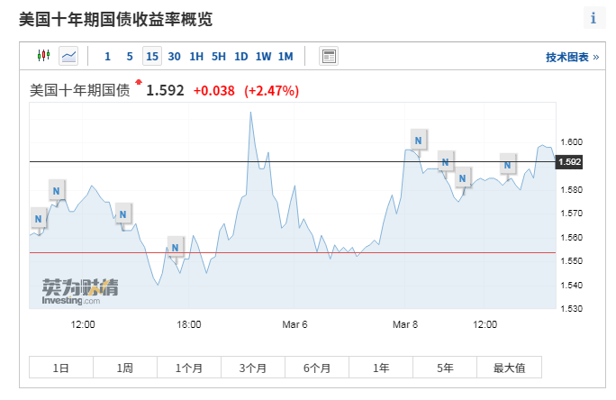
Task: Select the 15-minute interval
Action: (x=152, y=57)
